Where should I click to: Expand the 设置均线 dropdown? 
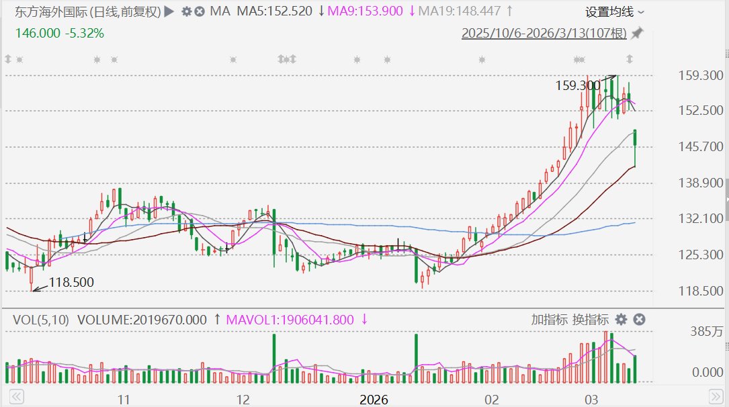pyautogui.click(x=614, y=12)
